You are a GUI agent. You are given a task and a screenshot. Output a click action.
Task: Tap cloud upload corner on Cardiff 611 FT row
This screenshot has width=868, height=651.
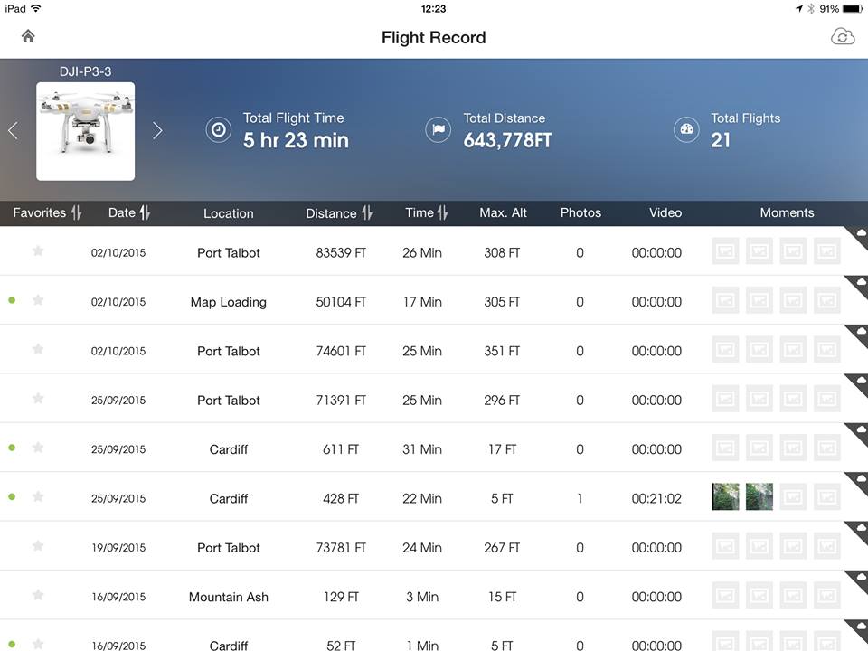pos(859,432)
